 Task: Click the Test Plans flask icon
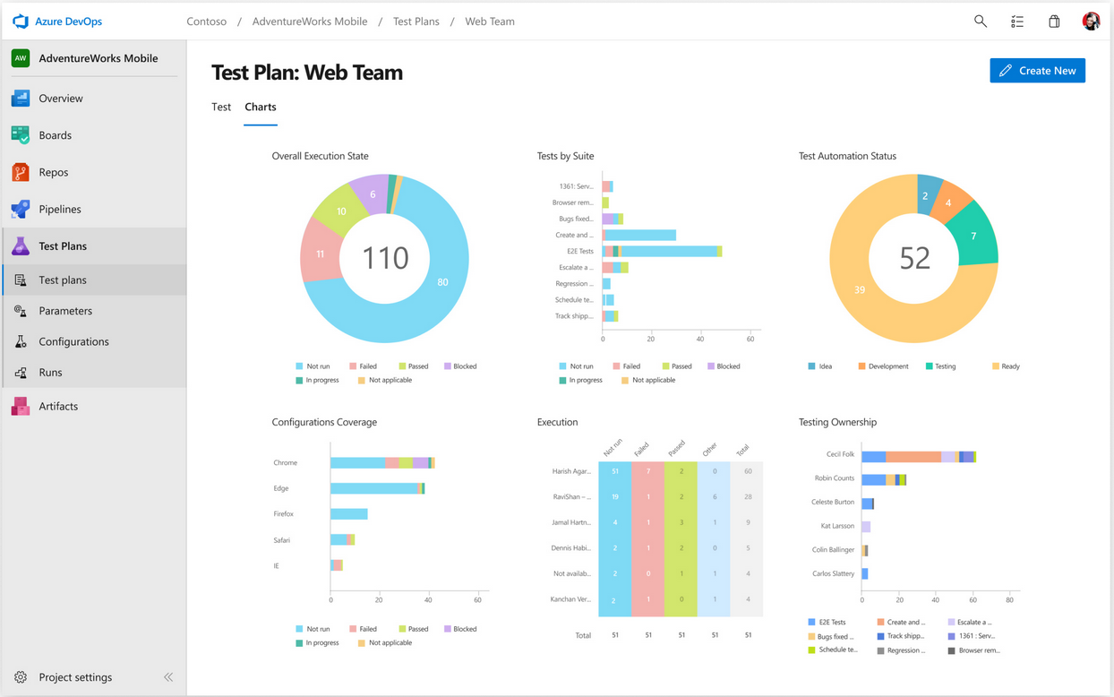point(20,245)
